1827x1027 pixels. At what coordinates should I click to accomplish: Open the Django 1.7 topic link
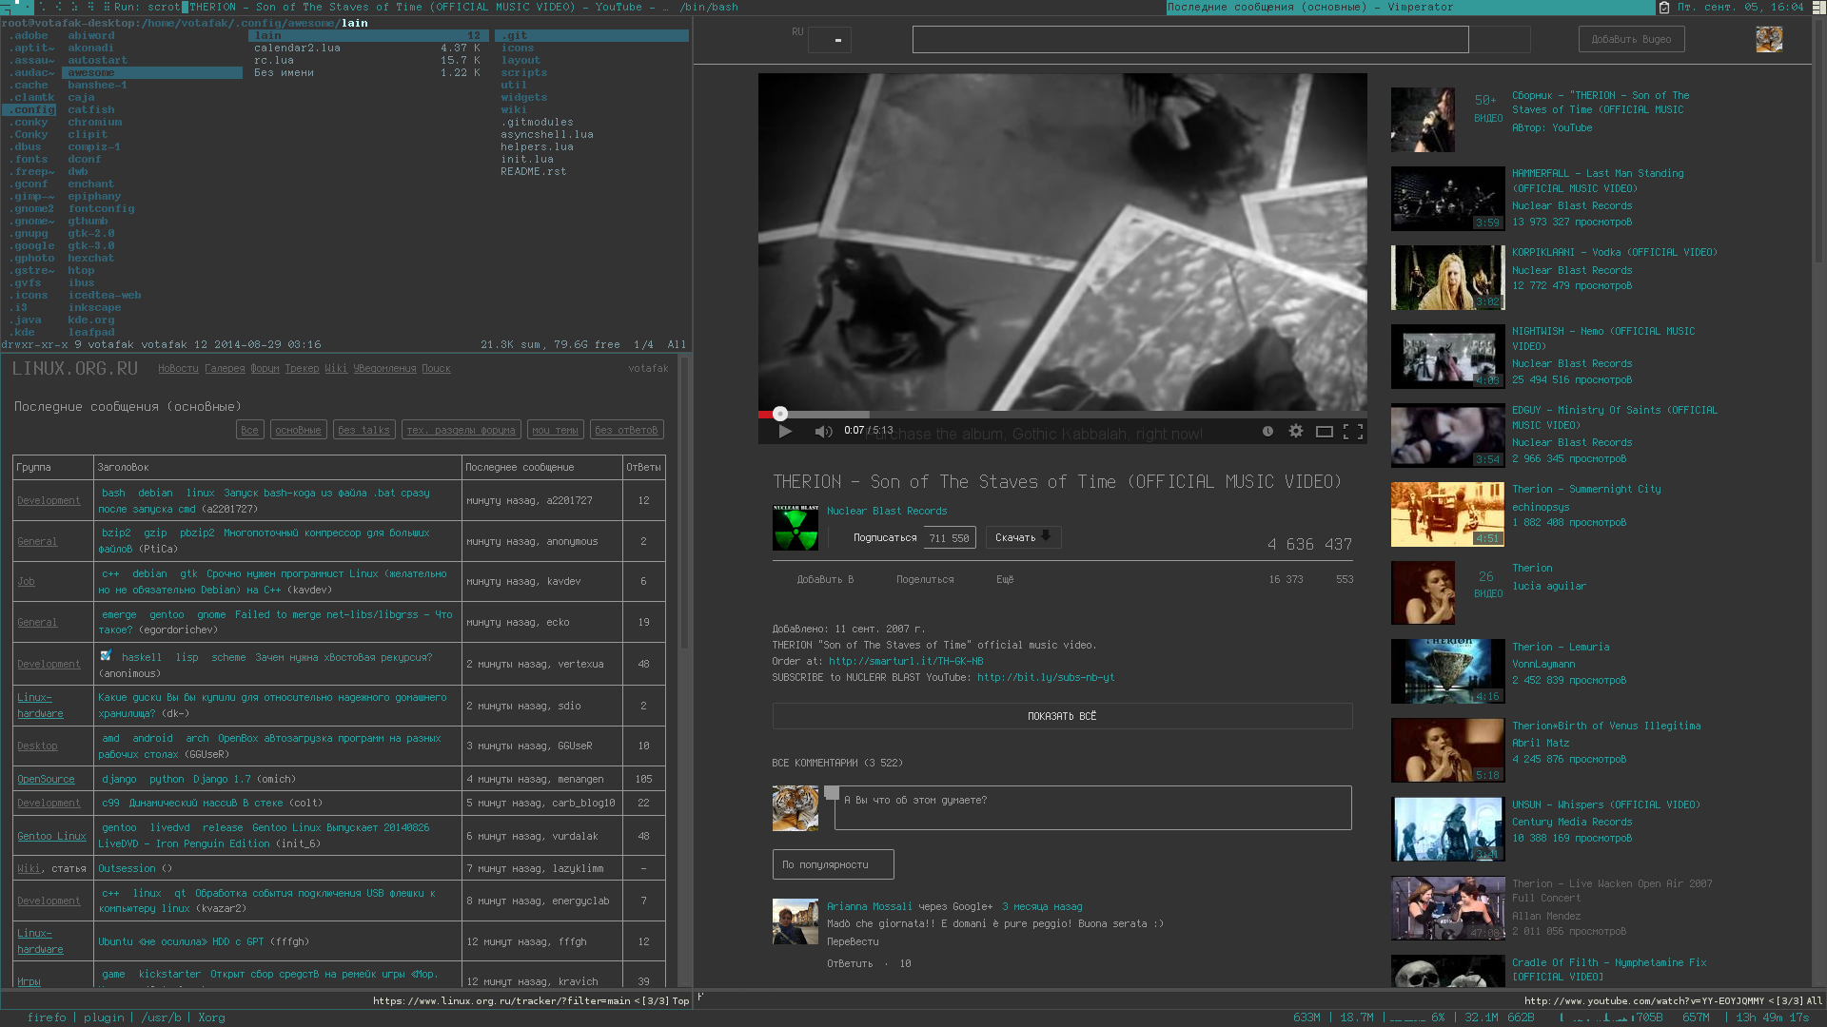[x=222, y=780]
